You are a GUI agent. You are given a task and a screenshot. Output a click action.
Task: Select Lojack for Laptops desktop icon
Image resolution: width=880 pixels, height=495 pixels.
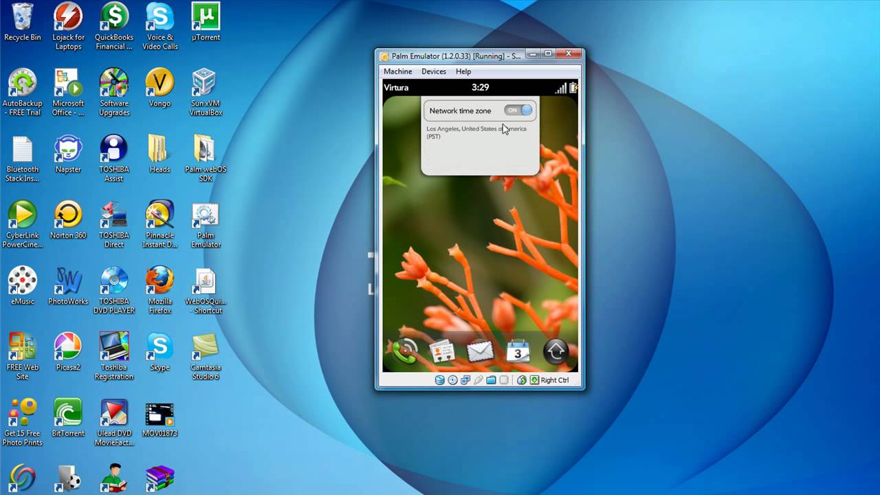pos(68,27)
